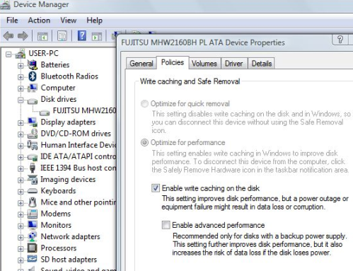Click the Processors category icon
The width and height of the screenshot is (353, 271).
click(33, 248)
